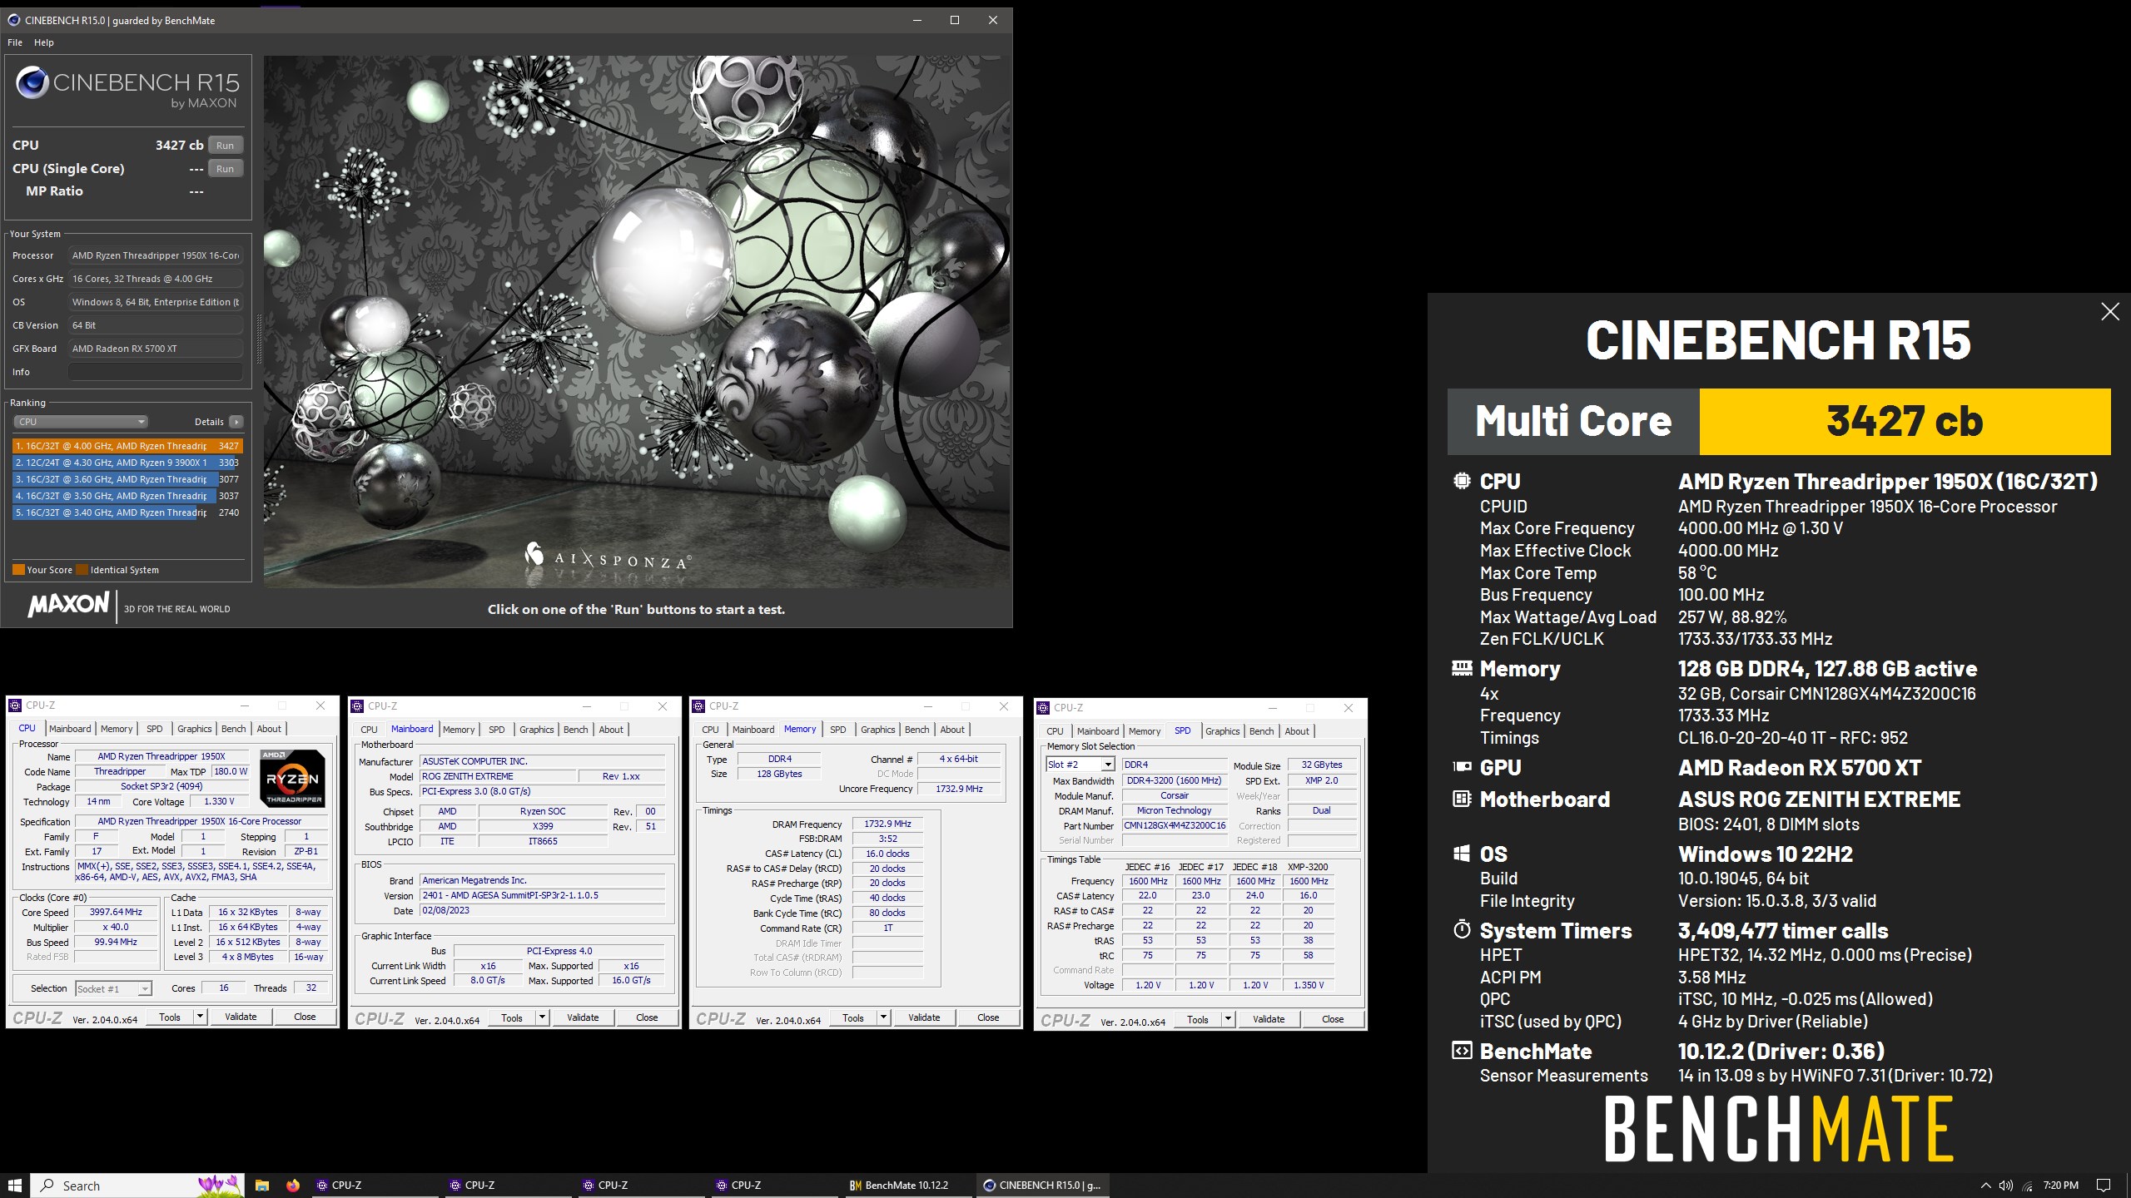
Task: Click the yellow 3427 cb score banner
Action: click(1905, 421)
